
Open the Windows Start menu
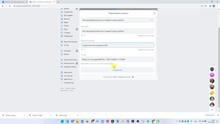point(62,121)
